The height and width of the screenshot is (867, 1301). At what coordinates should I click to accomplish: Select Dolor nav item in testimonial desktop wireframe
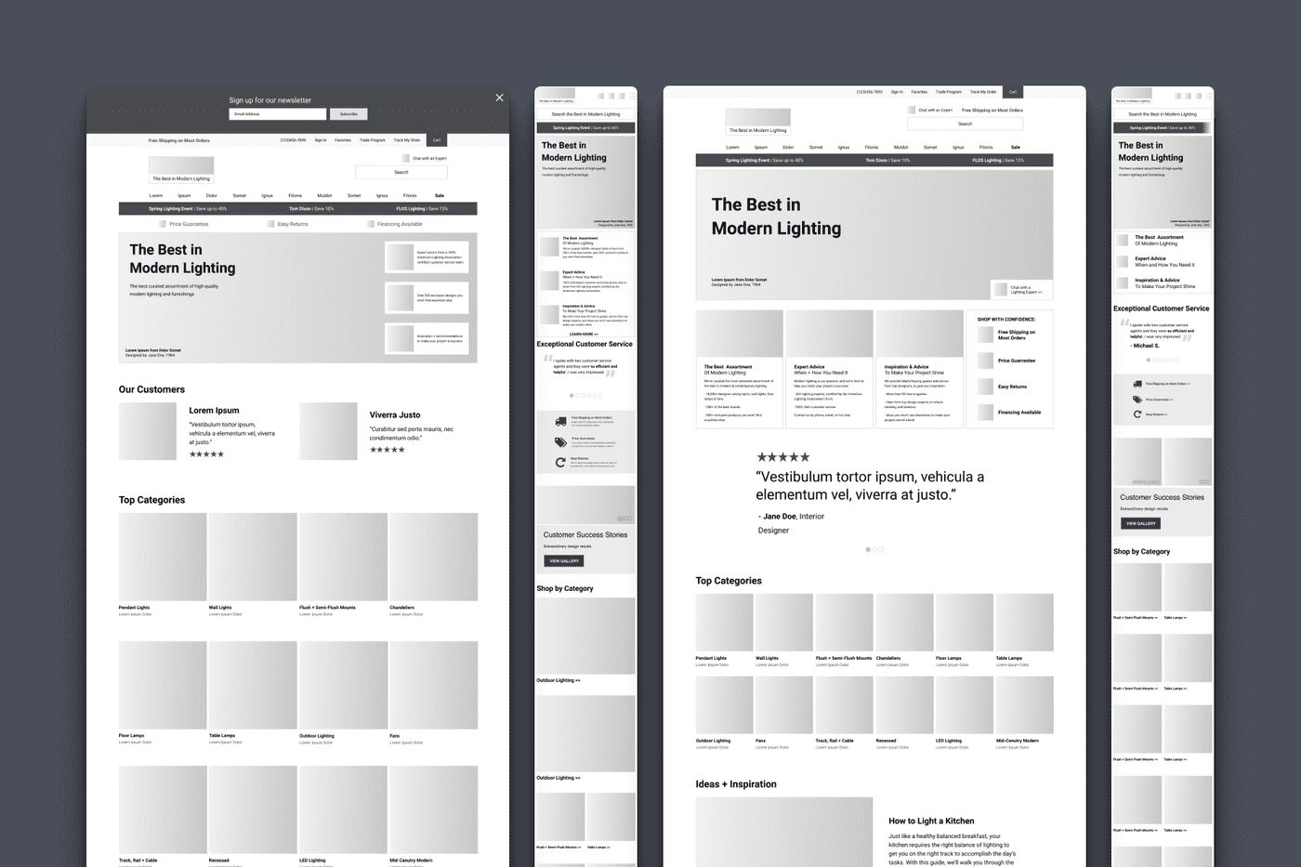point(788,147)
